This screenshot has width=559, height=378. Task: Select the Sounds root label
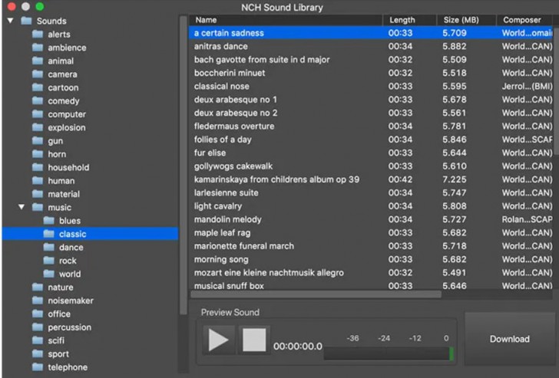click(51, 21)
